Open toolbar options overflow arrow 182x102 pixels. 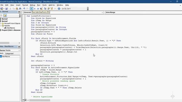click(x=88, y=9)
